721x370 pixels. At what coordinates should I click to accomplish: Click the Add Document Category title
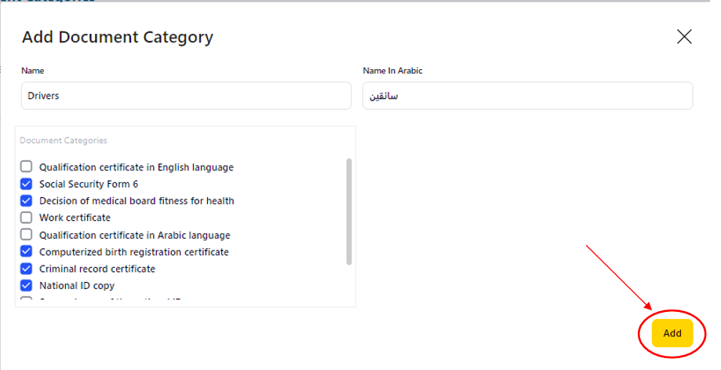pyautogui.click(x=118, y=37)
